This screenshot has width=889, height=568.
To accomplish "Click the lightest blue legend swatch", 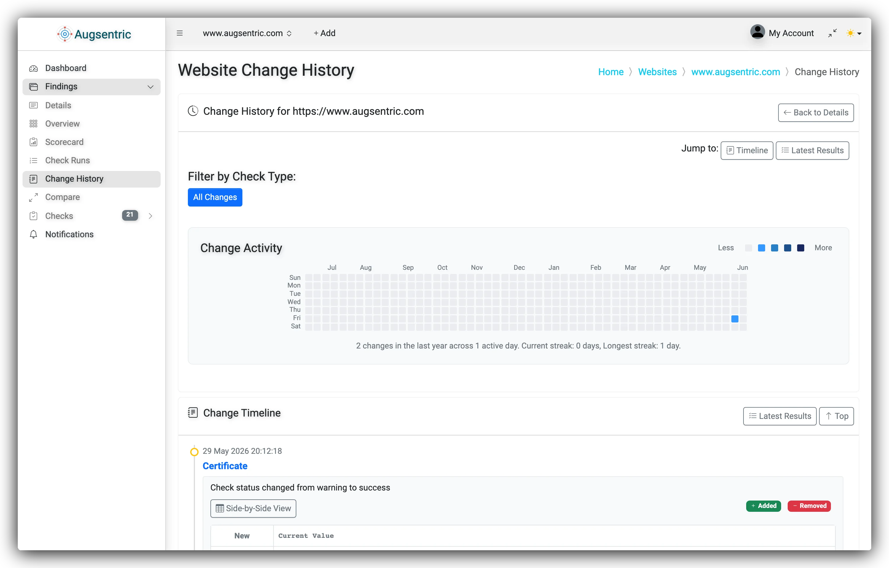I will click(x=761, y=248).
